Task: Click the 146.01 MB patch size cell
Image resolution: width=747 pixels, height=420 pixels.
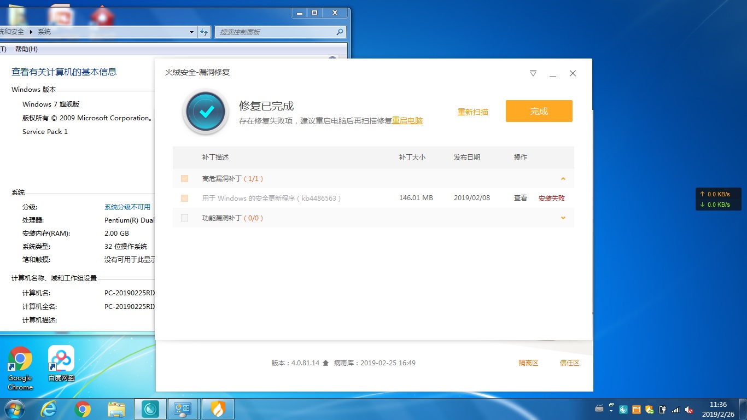Action: (416, 198)
